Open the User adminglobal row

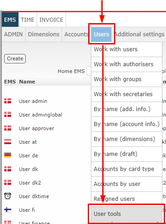tap(40, 115)
